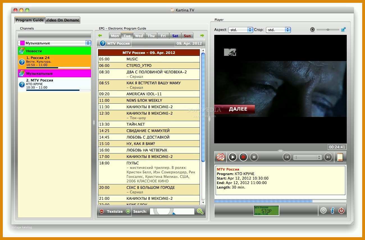365x240 pixels.
Task: Click the 09. Apr. 2012 date button
Action: [x=189, y=43]
